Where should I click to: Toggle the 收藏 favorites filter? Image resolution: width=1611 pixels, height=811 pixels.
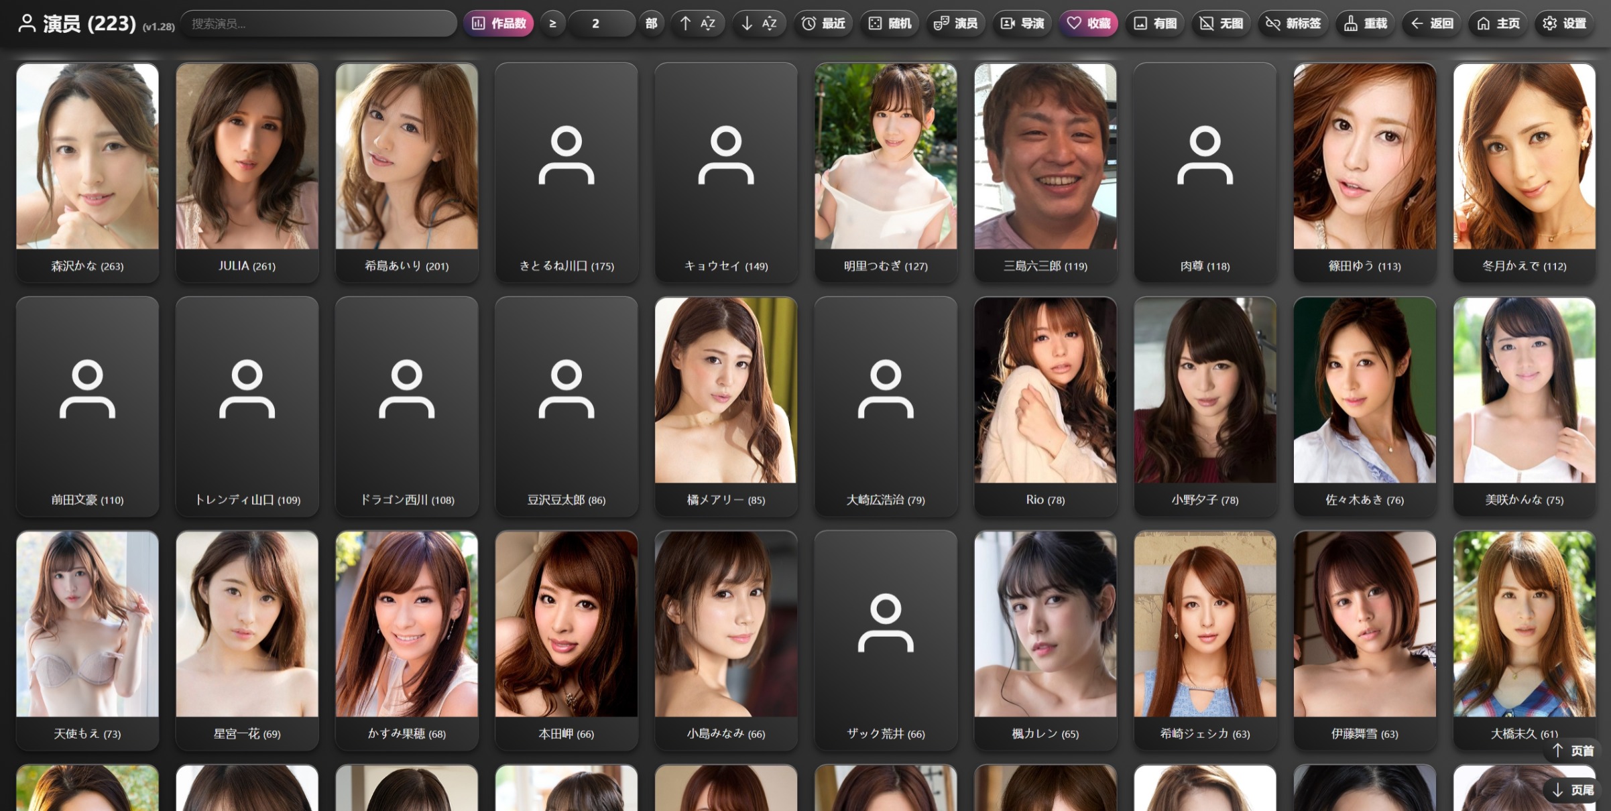click(1089, 23)
